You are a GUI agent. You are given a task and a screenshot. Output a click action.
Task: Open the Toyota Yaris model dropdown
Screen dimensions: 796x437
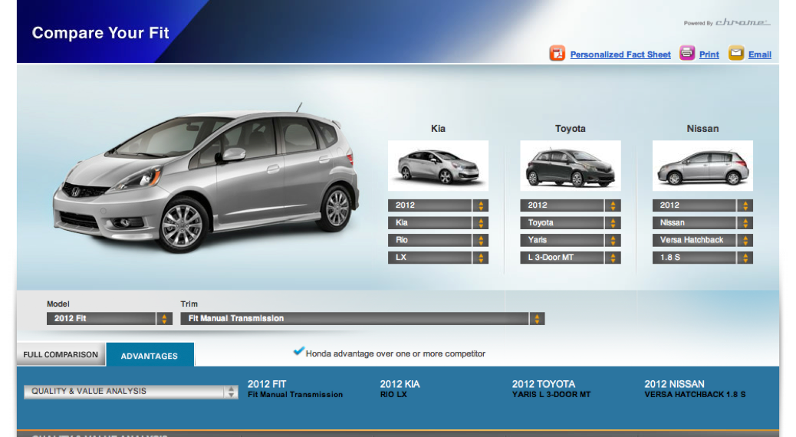(x=570, y=240)
